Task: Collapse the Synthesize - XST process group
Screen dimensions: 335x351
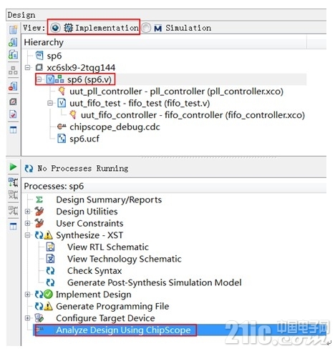Action: point(28,235)
